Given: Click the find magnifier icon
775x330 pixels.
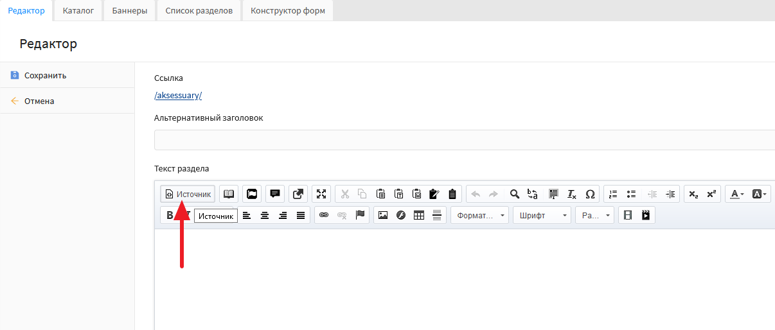Looking at the screenshot, I should [x=514, y=194].
